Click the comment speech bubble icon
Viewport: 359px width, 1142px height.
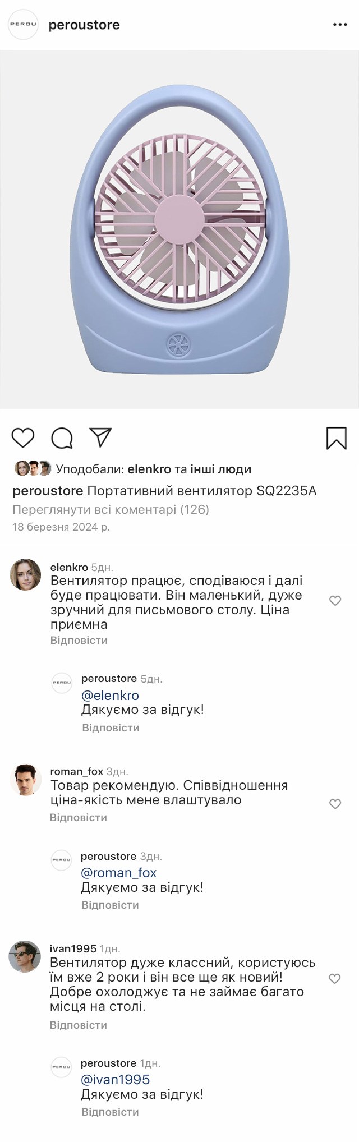62,438
